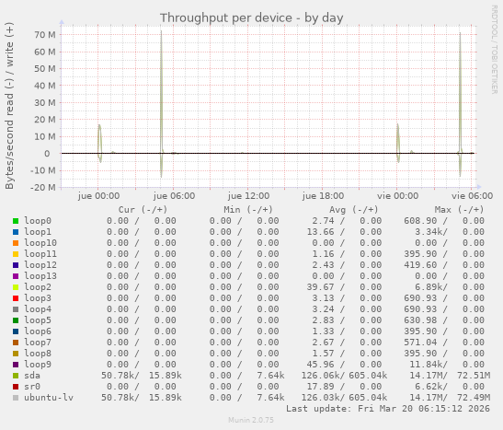Click the Max (-/+) column header

tap(459, 210)
